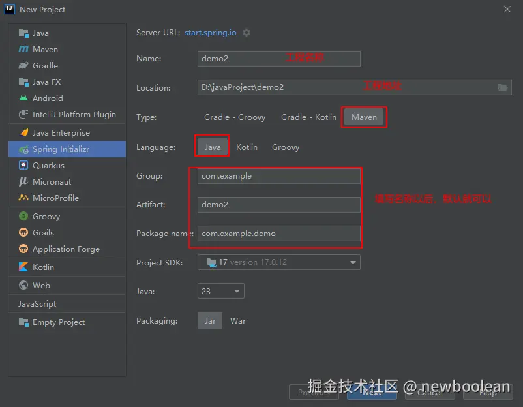The height and width of the screenshot is (407, 523).
Task: Pick Application Forge in sidebar
Action: coord(67,249)
